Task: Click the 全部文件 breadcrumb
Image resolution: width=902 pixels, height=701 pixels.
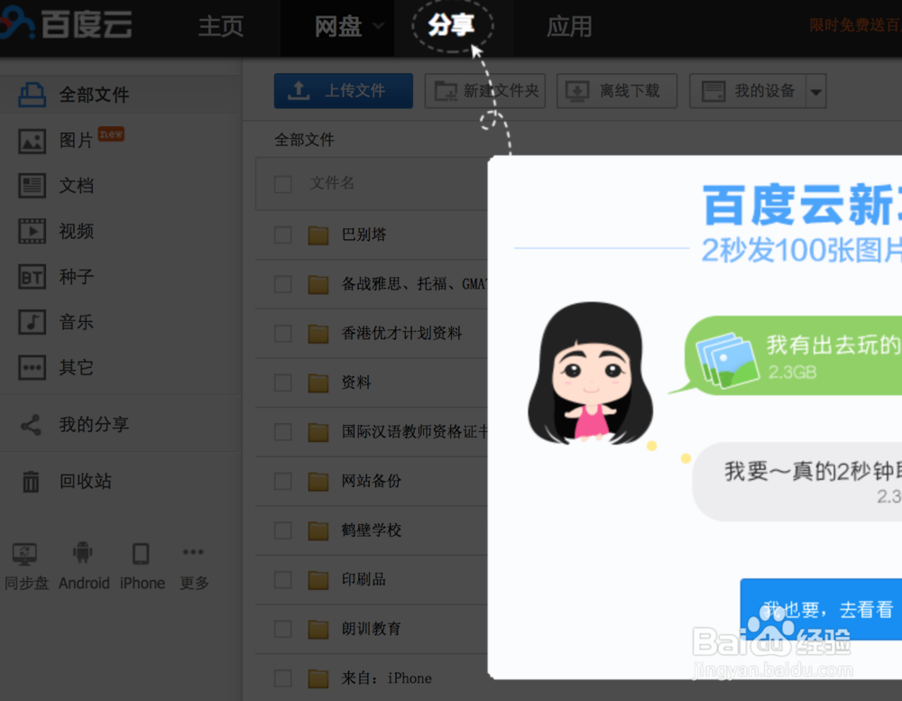Action: point(304,140)
